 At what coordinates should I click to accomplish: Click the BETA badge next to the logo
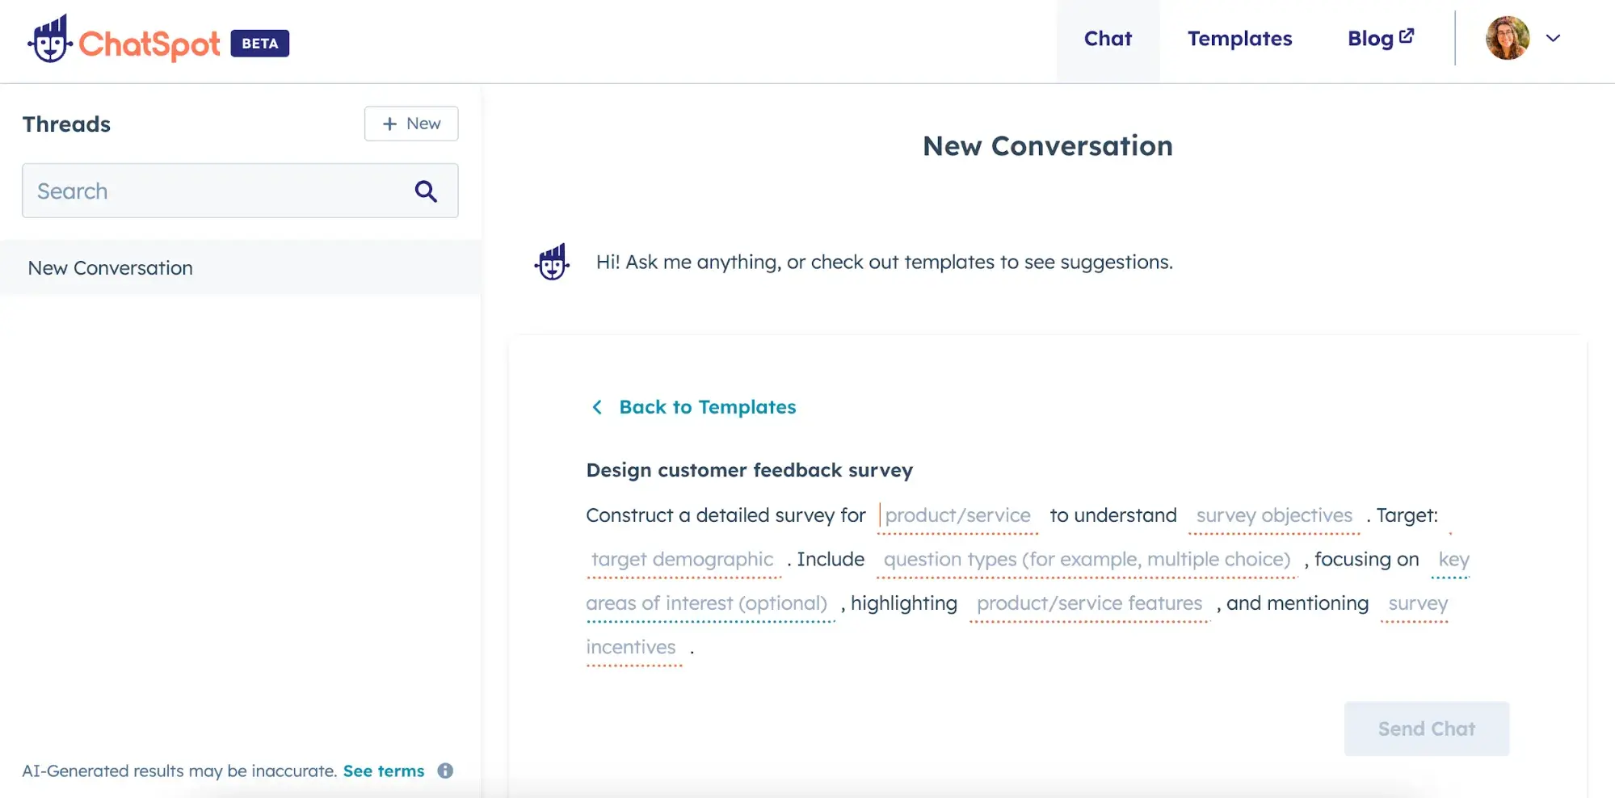(x=259, y=44)
